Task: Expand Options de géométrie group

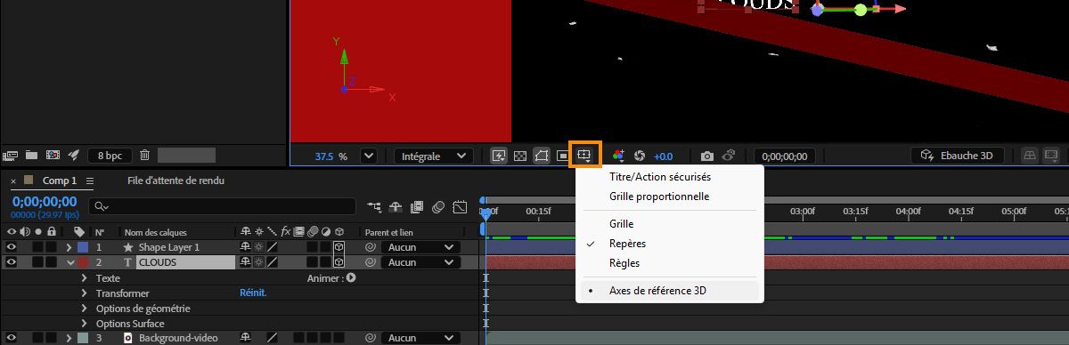Action: click(x=86, y=308)
